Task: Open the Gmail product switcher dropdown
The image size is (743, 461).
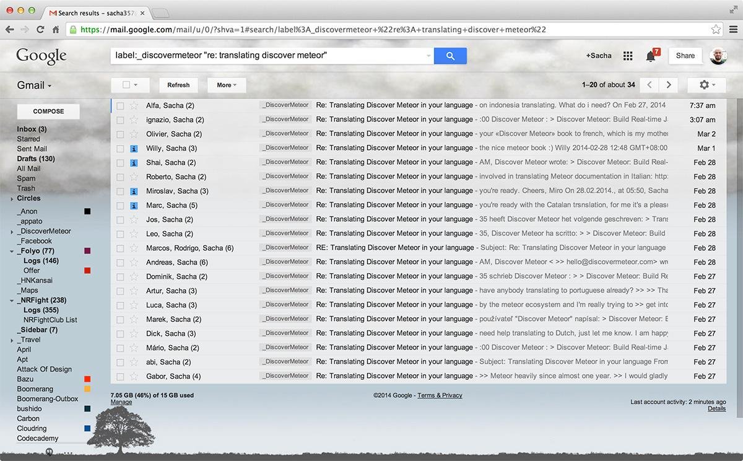Action: (x=34, y=86)
